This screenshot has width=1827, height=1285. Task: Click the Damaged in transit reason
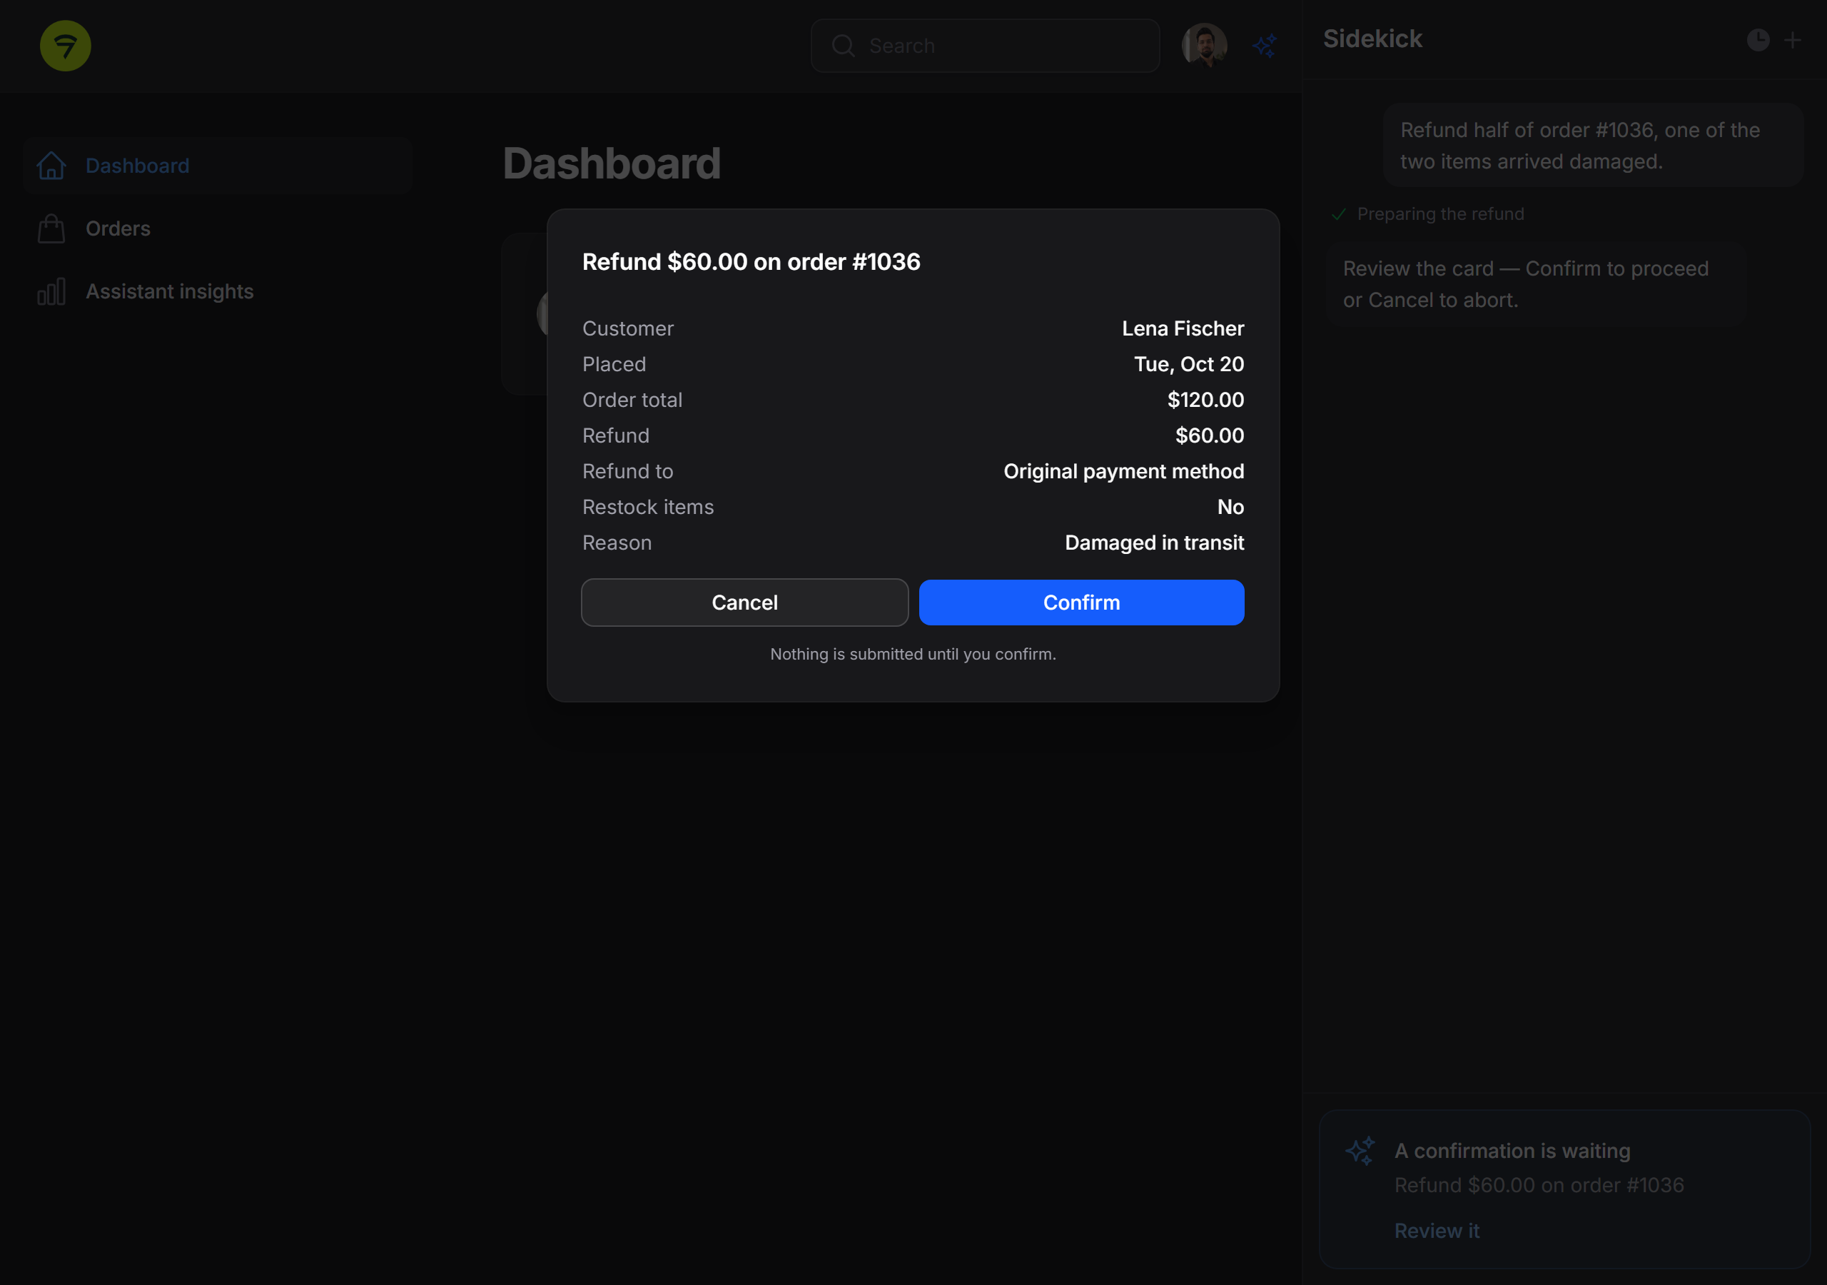(1154, 543)
